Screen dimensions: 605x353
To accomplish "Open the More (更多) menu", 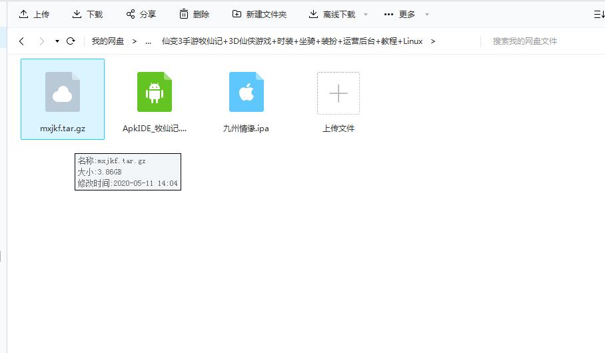I will point(400,14).
